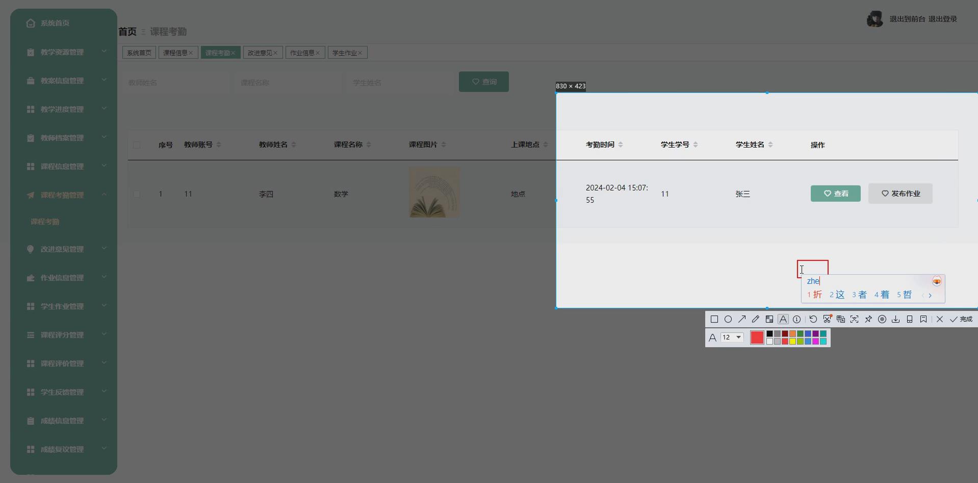Pin the screenshot using the pin icon

click(x=869, y=319)
